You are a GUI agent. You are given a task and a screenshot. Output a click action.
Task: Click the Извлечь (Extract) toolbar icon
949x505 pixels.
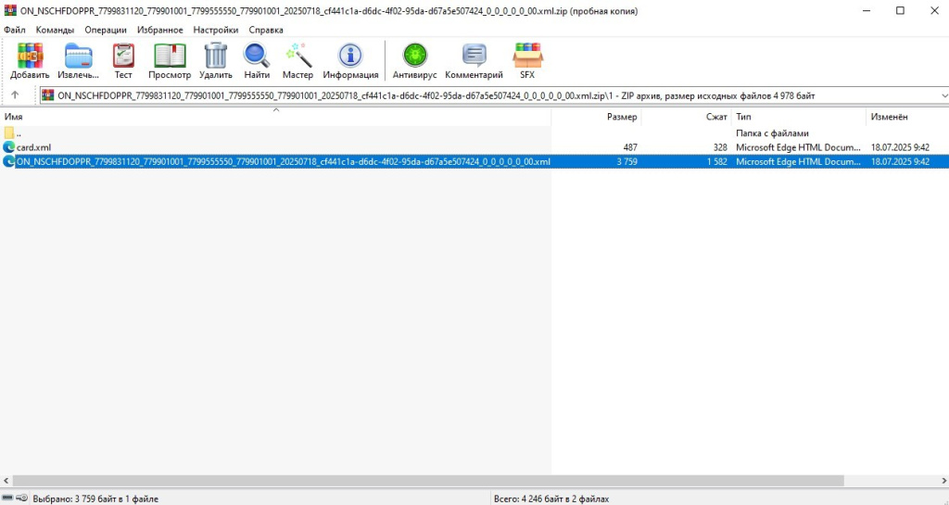(79, 61)
